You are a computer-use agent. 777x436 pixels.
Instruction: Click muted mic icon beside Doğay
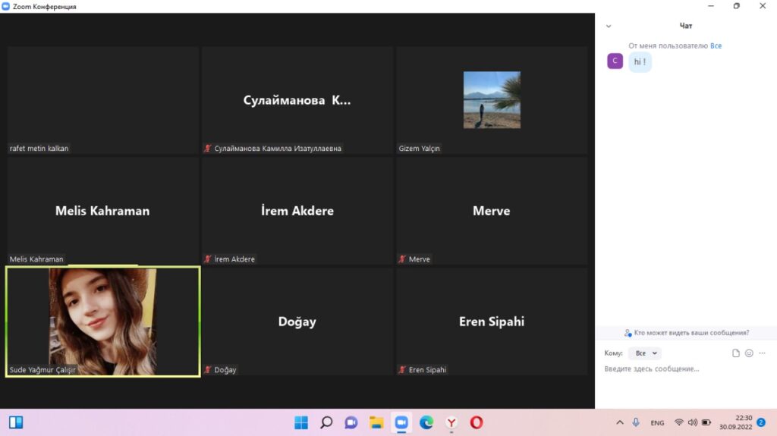[208, 369]
